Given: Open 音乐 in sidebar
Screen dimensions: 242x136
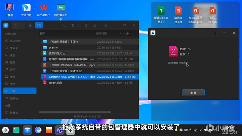Looking at the screenshot, I should click(20, 70).
